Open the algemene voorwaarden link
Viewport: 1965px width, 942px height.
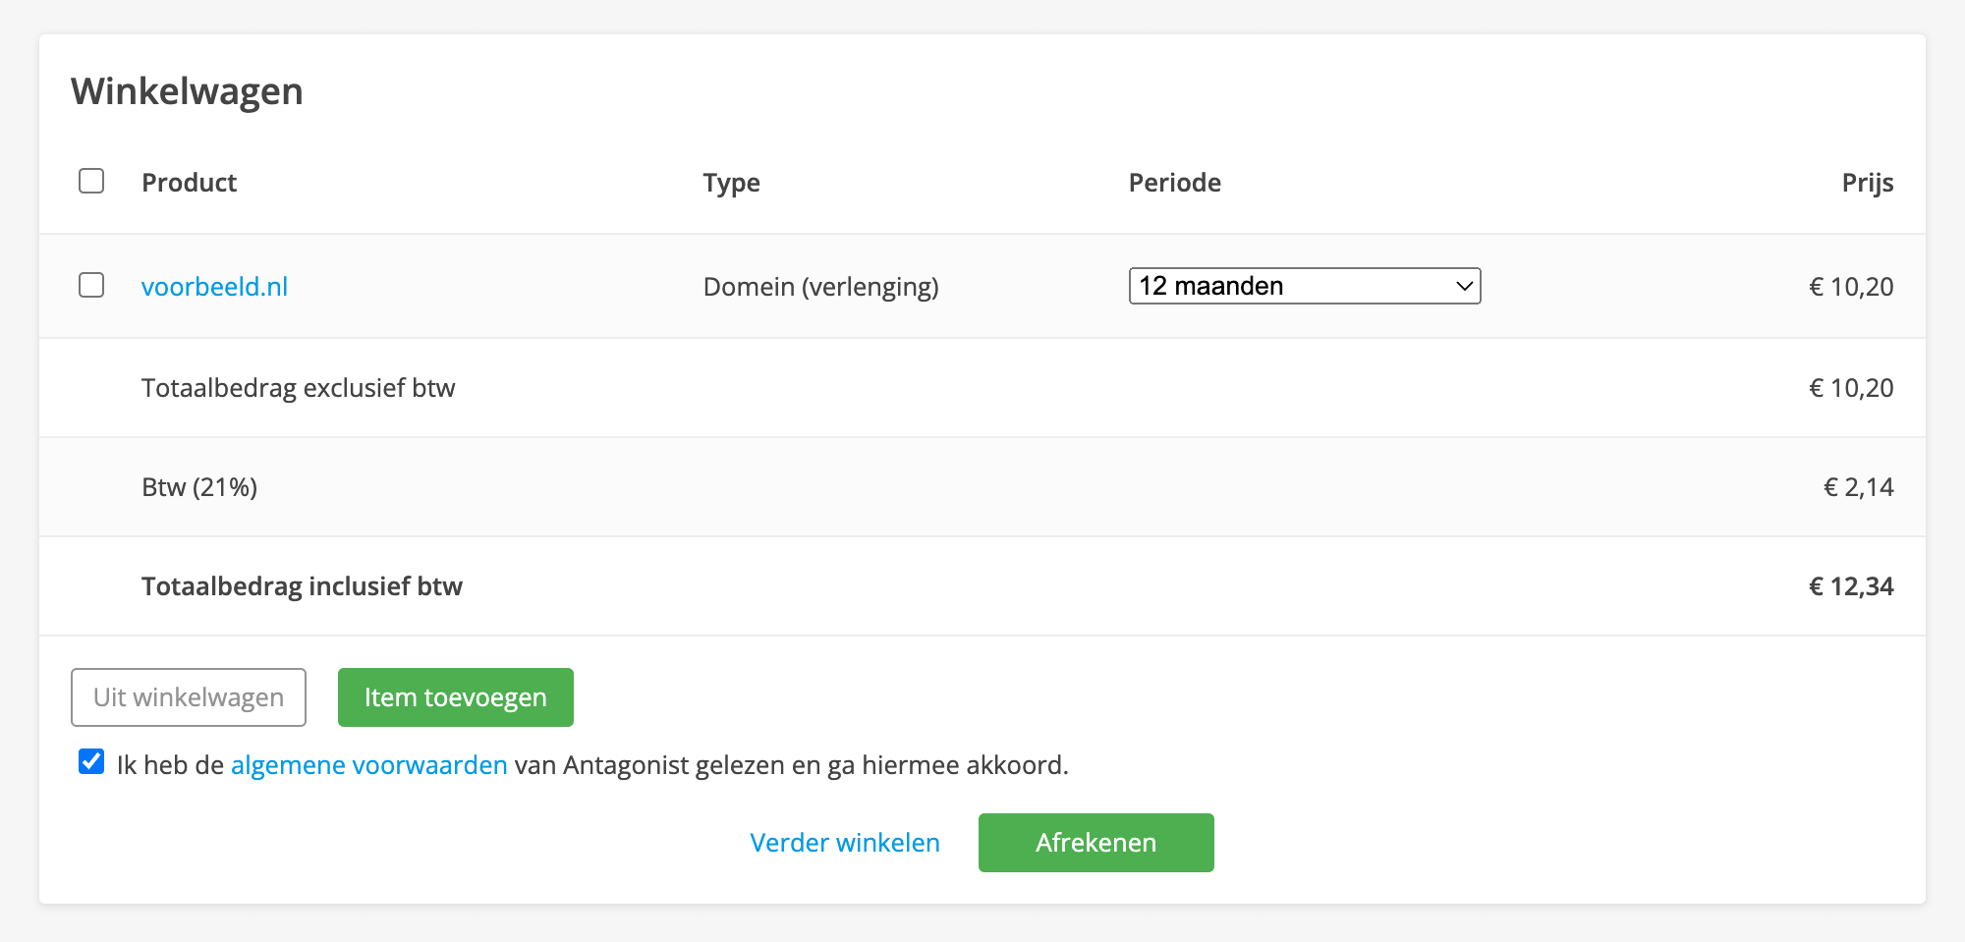coord(369,765)
